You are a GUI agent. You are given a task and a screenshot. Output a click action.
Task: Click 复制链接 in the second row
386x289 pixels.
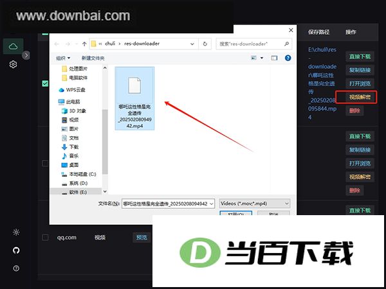[360, 150]
